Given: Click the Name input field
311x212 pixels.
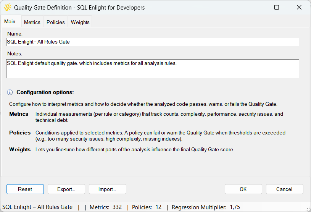Looking at the screenshot, I should click(153, 42).
